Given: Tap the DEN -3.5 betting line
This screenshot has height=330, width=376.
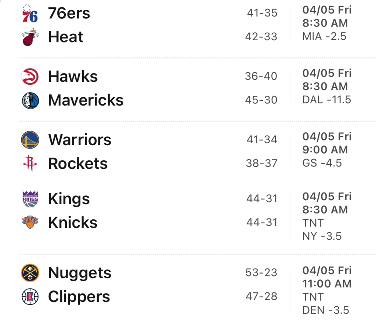Looking at the screenshot, I should pos(326,310).
